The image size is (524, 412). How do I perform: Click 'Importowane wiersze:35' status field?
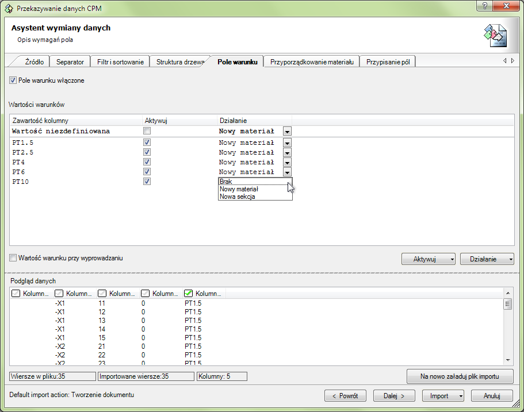tap(146, 376)
